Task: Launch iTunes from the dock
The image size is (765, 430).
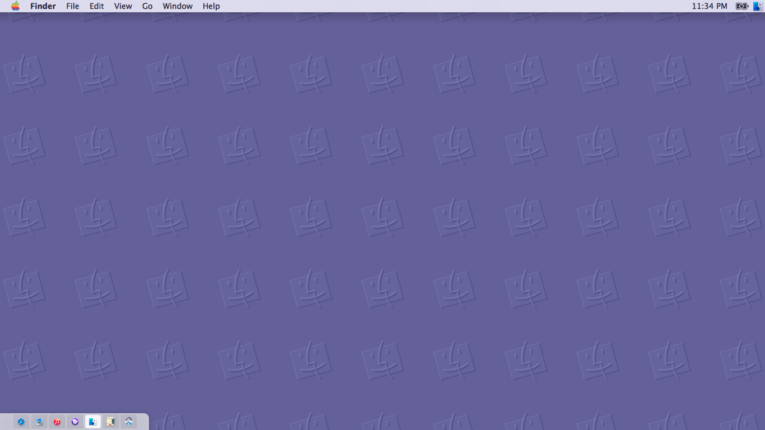Action: coord(57,422)
